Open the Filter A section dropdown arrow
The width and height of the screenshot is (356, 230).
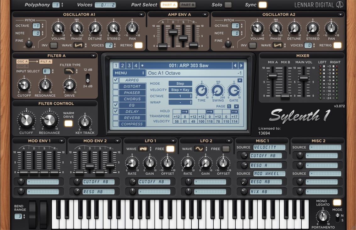pos(93,56)
